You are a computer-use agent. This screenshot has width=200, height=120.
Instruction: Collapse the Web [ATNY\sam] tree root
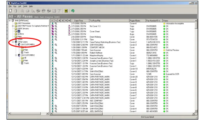pyautogui.click(x=9, y=20)
